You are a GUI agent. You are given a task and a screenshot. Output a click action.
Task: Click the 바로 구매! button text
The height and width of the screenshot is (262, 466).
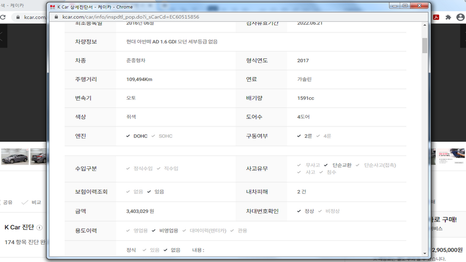coord(443,220)
